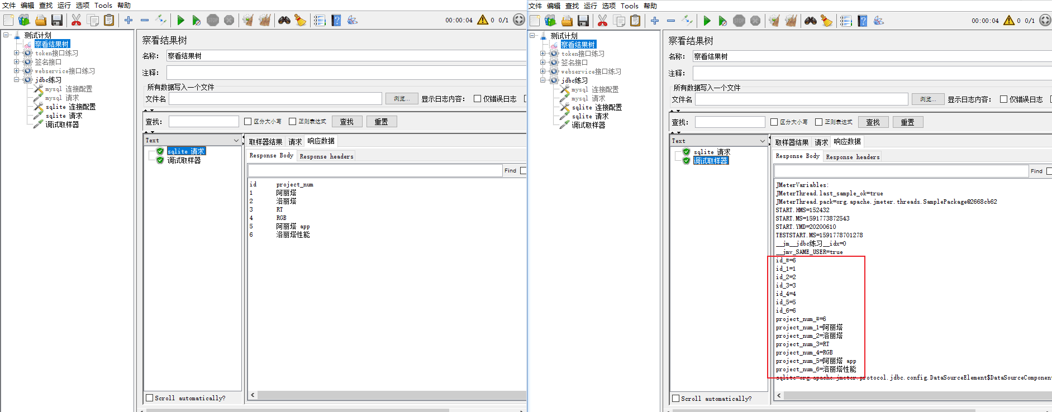The width and height of the screenshot is (1052, 412).
Task: Expand token接口练习 node in left window
Action: 16,53
